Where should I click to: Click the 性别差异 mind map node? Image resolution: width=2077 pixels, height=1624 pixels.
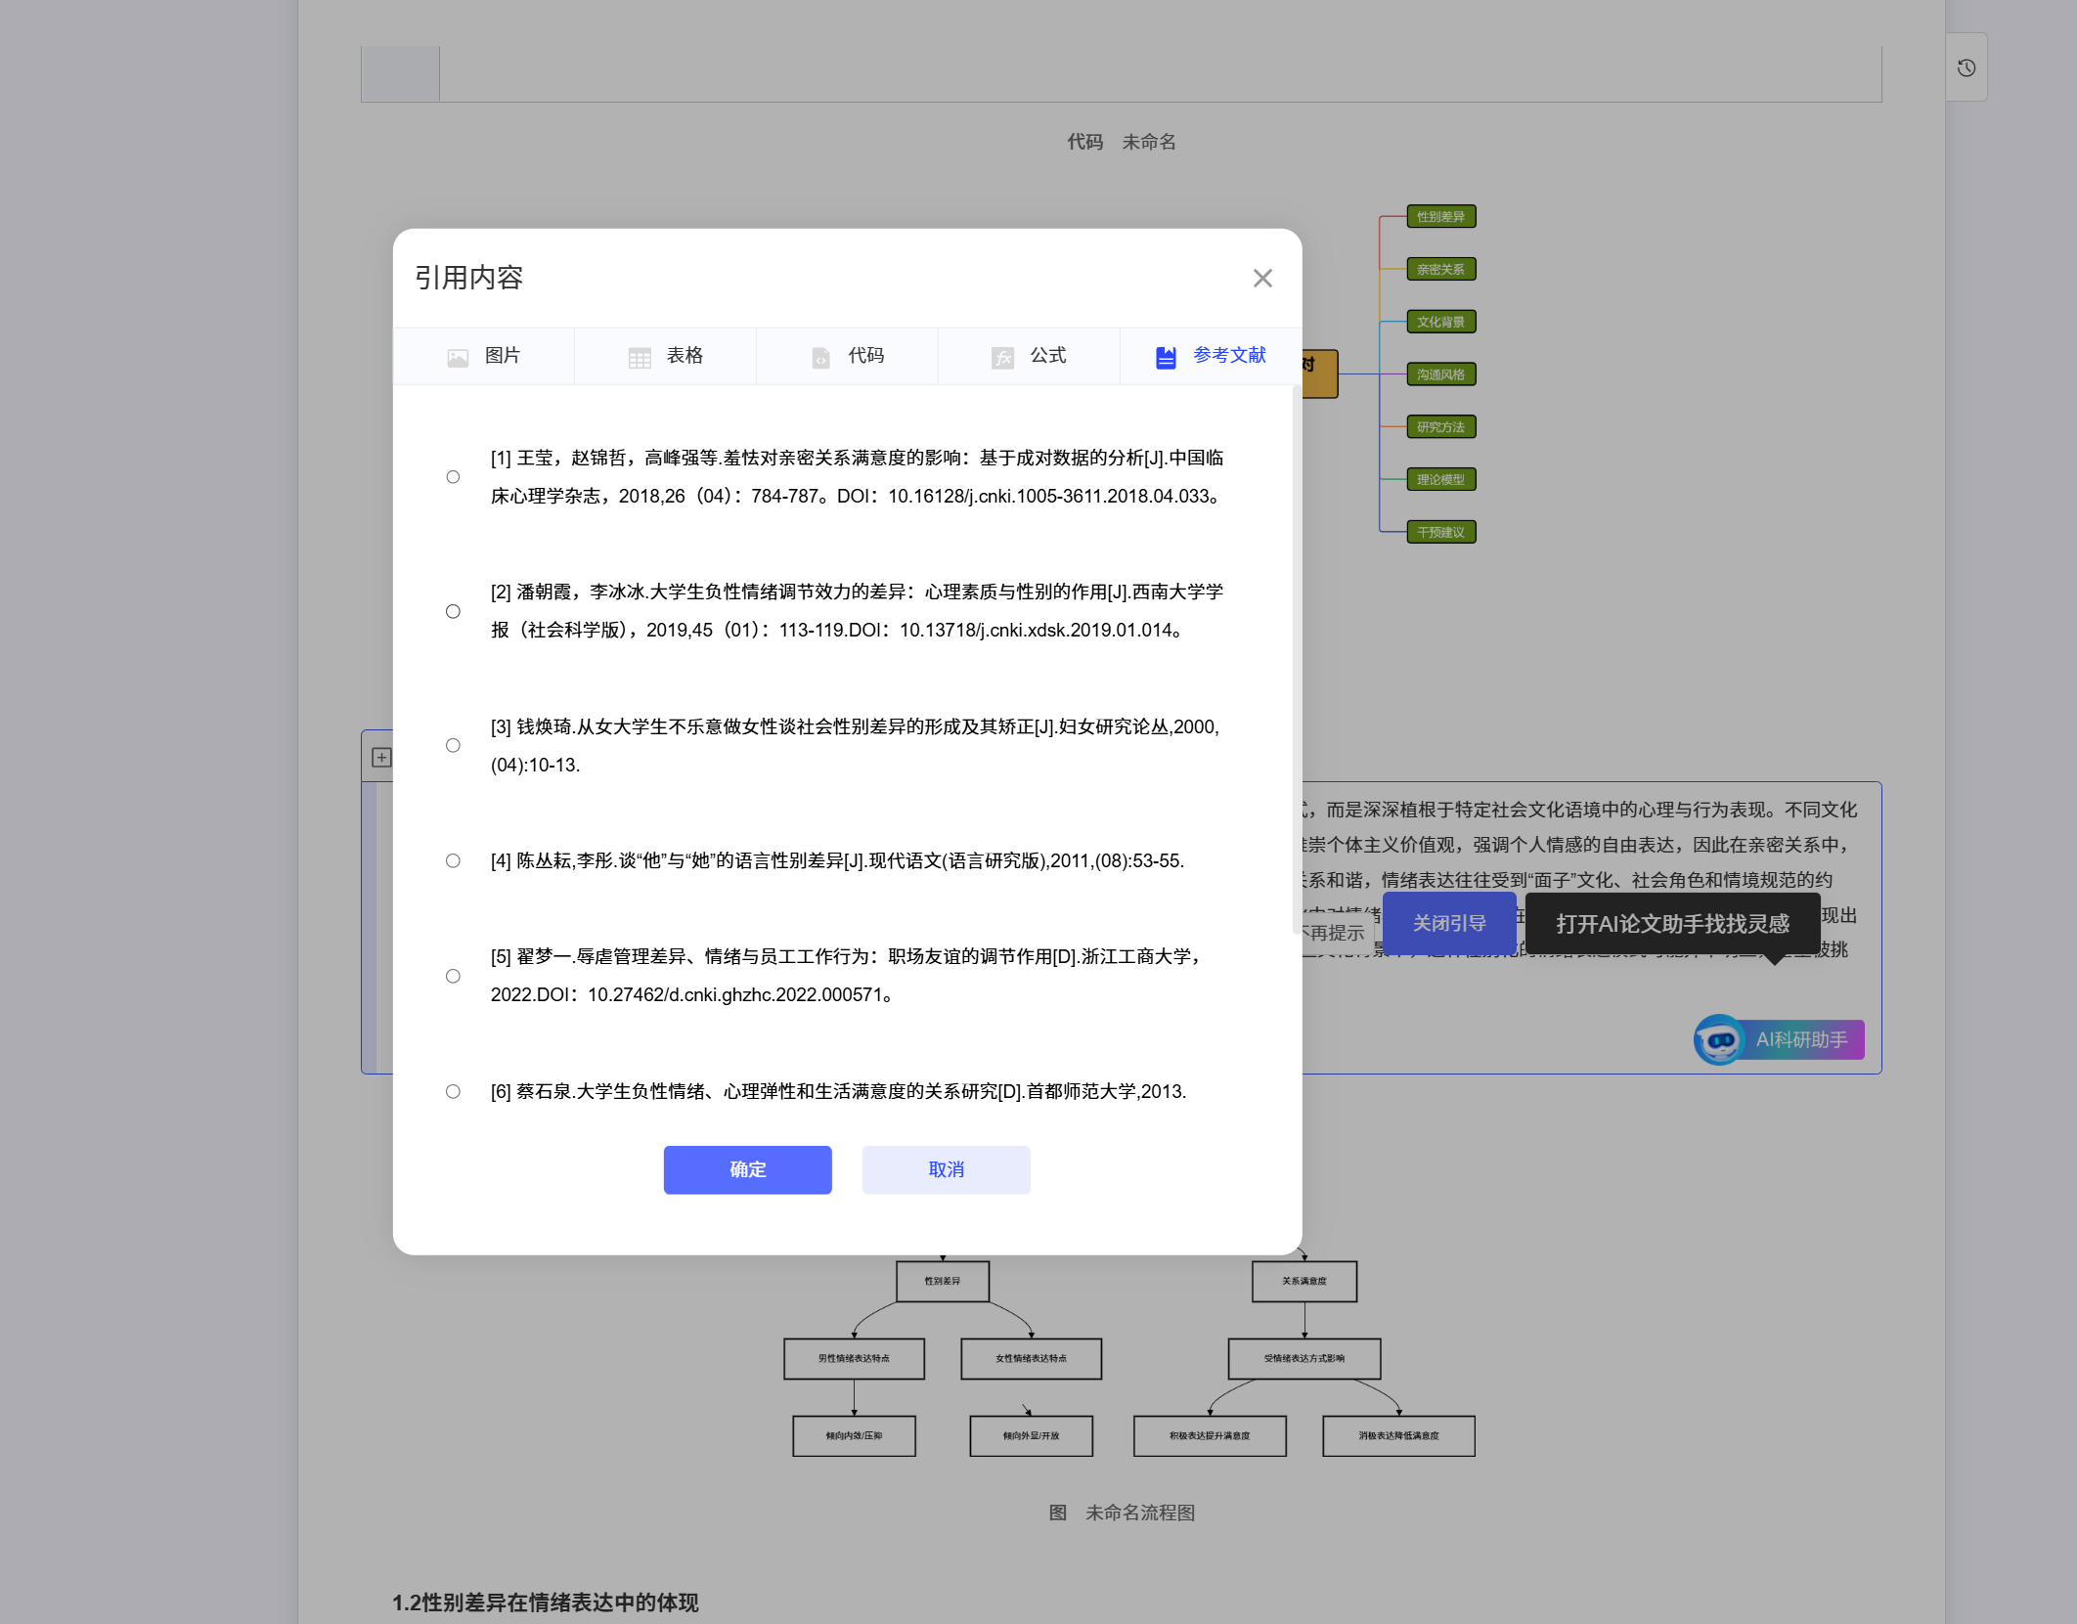(x=1440, y=216)
